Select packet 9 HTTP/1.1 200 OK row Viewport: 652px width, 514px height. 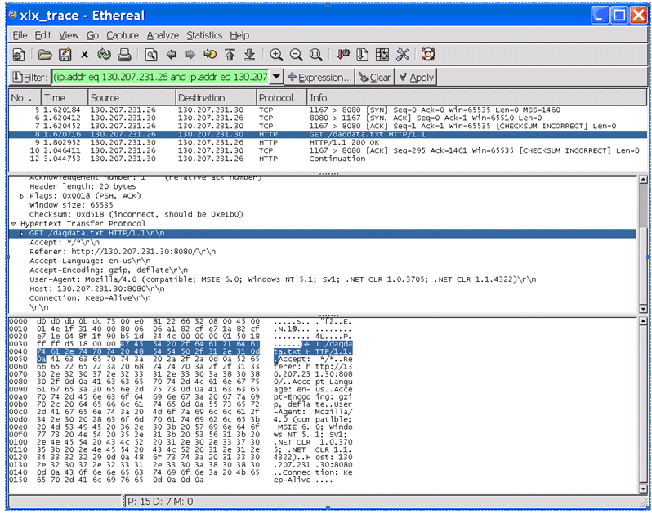328,142
